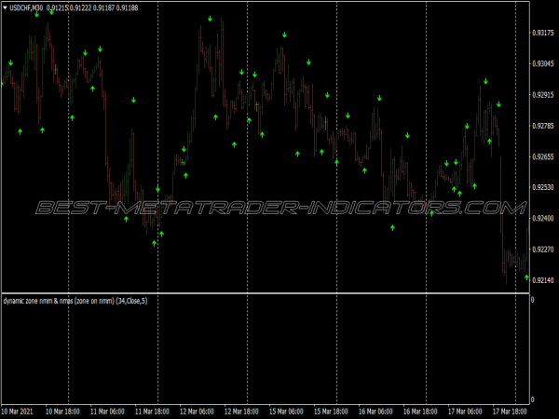Click the 12 Mar 06:00 time label
Image resolution: width=559 pixels, height=419 pixels.
click(x=197, y=412)
